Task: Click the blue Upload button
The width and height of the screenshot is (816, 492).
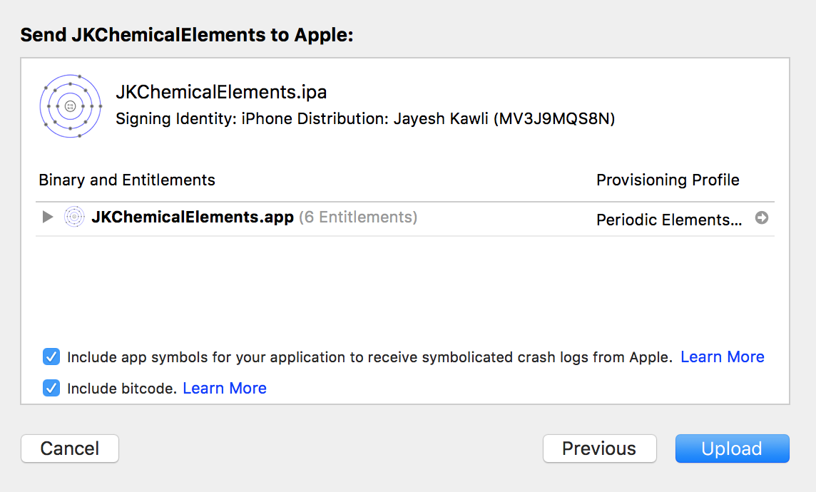Action: click(x=733, y=449)
